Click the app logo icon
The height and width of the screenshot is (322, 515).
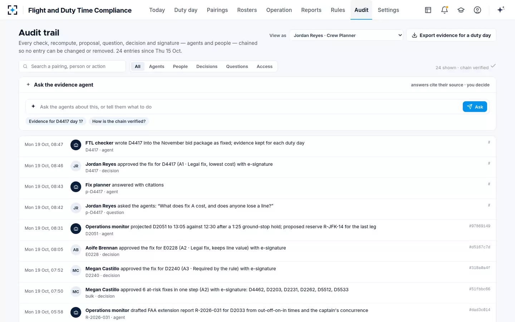pos(13,10)
